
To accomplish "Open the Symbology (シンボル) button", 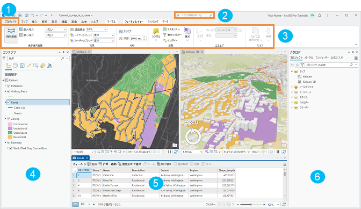I will click(x=156, y=34).
